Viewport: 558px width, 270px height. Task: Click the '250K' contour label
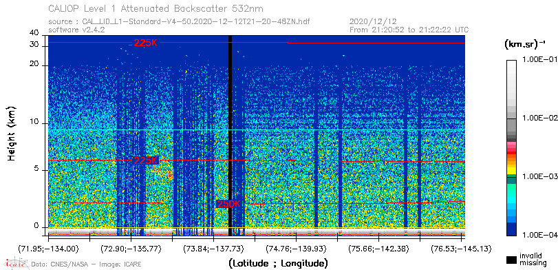click(228, 204)
